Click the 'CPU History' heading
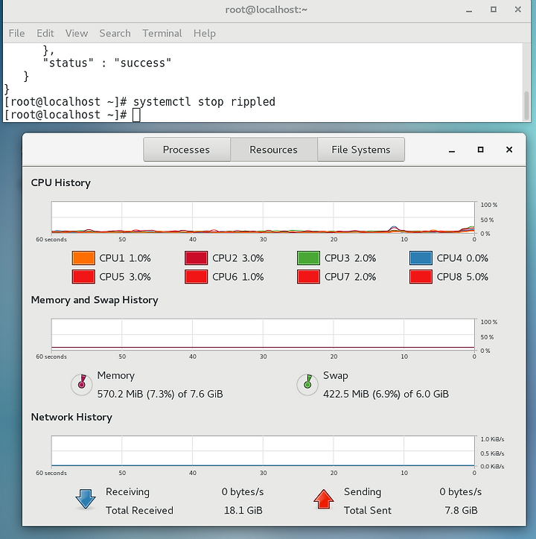Viewport: 536px width, 539px height. coord(61,183)
